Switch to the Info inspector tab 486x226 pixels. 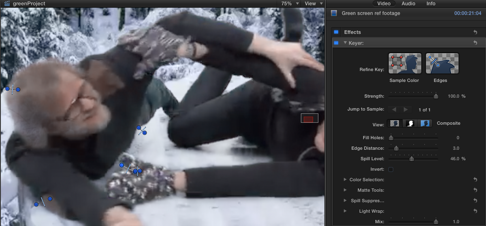coord(431,3)
